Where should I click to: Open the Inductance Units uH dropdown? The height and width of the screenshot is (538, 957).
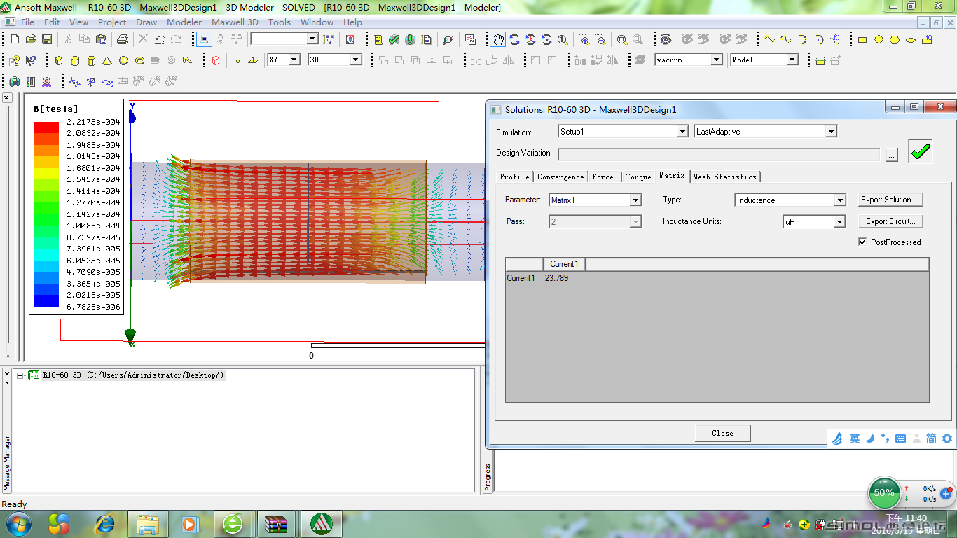click(839, 221)
